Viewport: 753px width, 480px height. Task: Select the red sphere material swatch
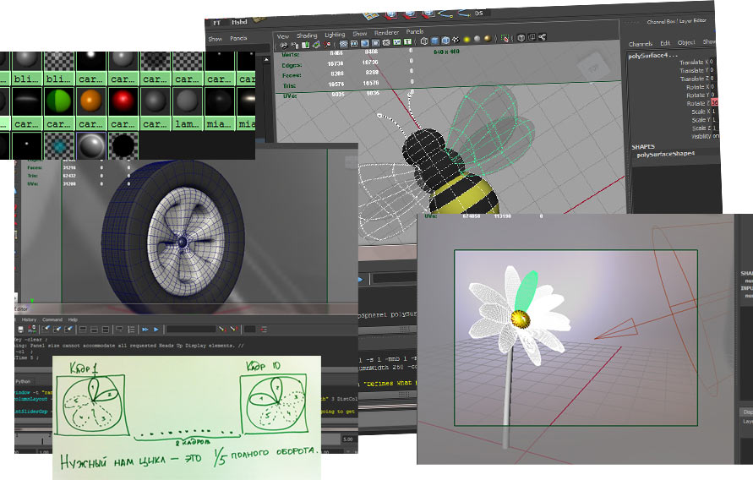[x=123, y=101]
